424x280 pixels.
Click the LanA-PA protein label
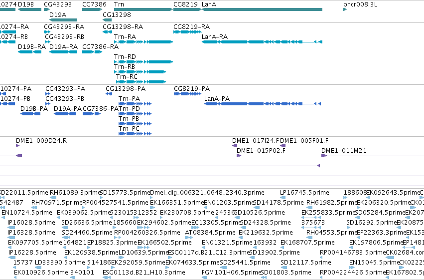point(217,99)
